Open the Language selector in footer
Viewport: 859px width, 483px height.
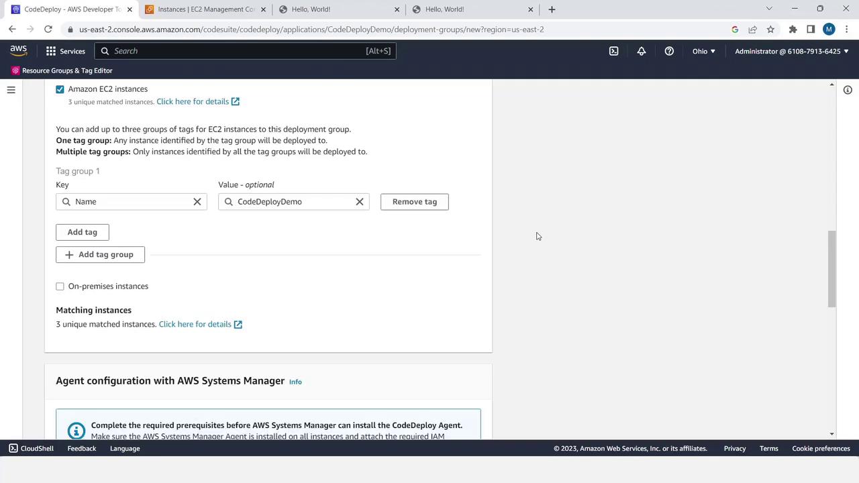pyautogui.click(x=125, y=449)
